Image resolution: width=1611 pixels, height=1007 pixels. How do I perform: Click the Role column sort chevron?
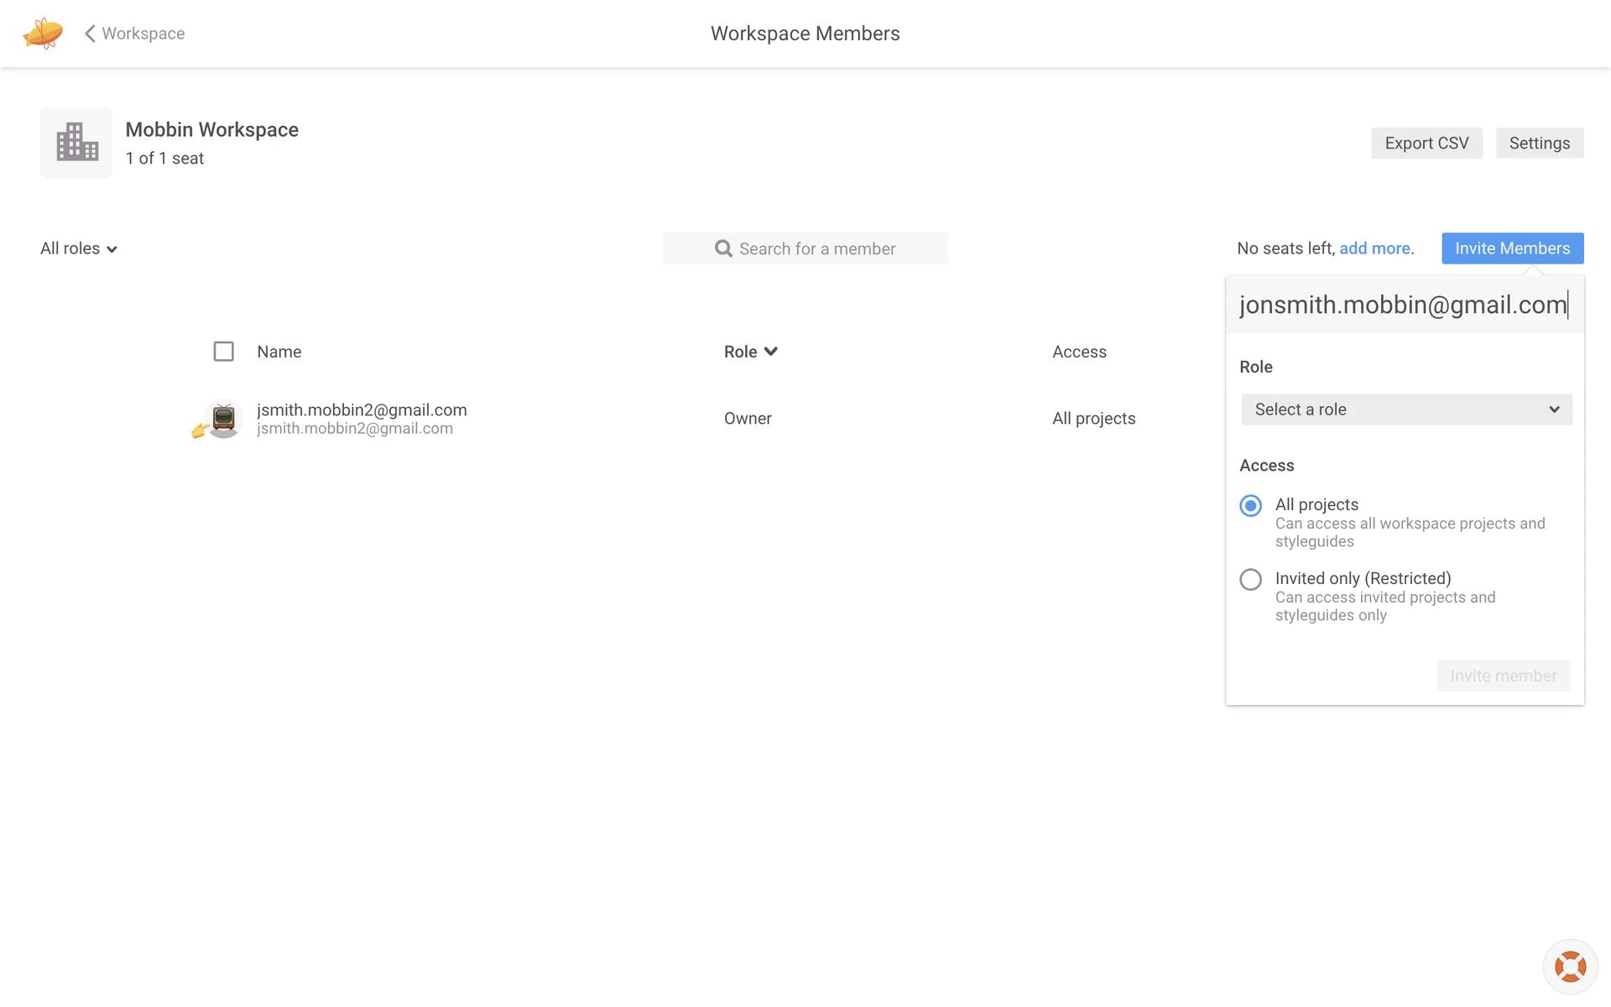click(x=771, y=352)
